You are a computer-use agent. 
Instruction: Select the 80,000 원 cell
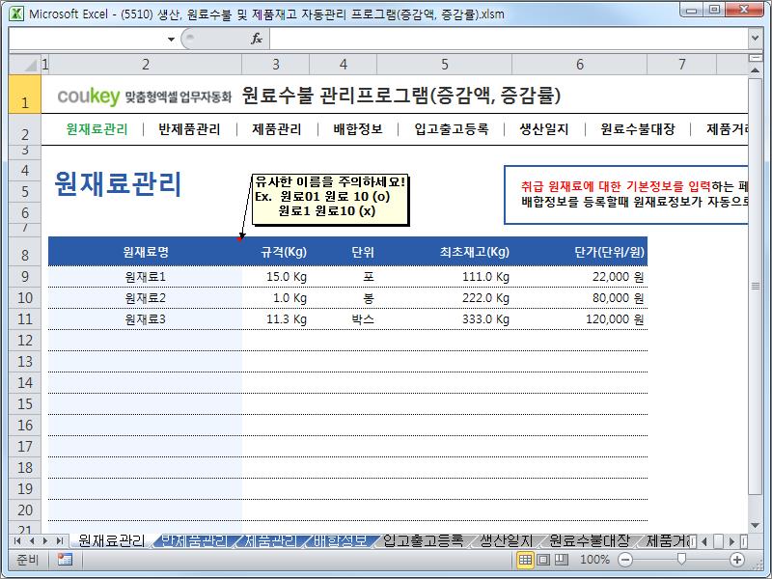tap(580, 298)
